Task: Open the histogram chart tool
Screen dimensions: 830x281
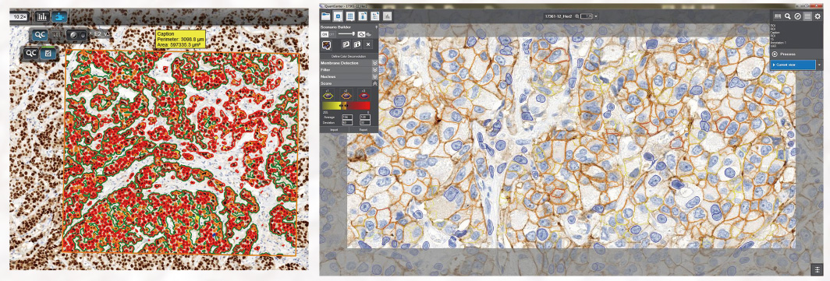Action: coord(42,17)
